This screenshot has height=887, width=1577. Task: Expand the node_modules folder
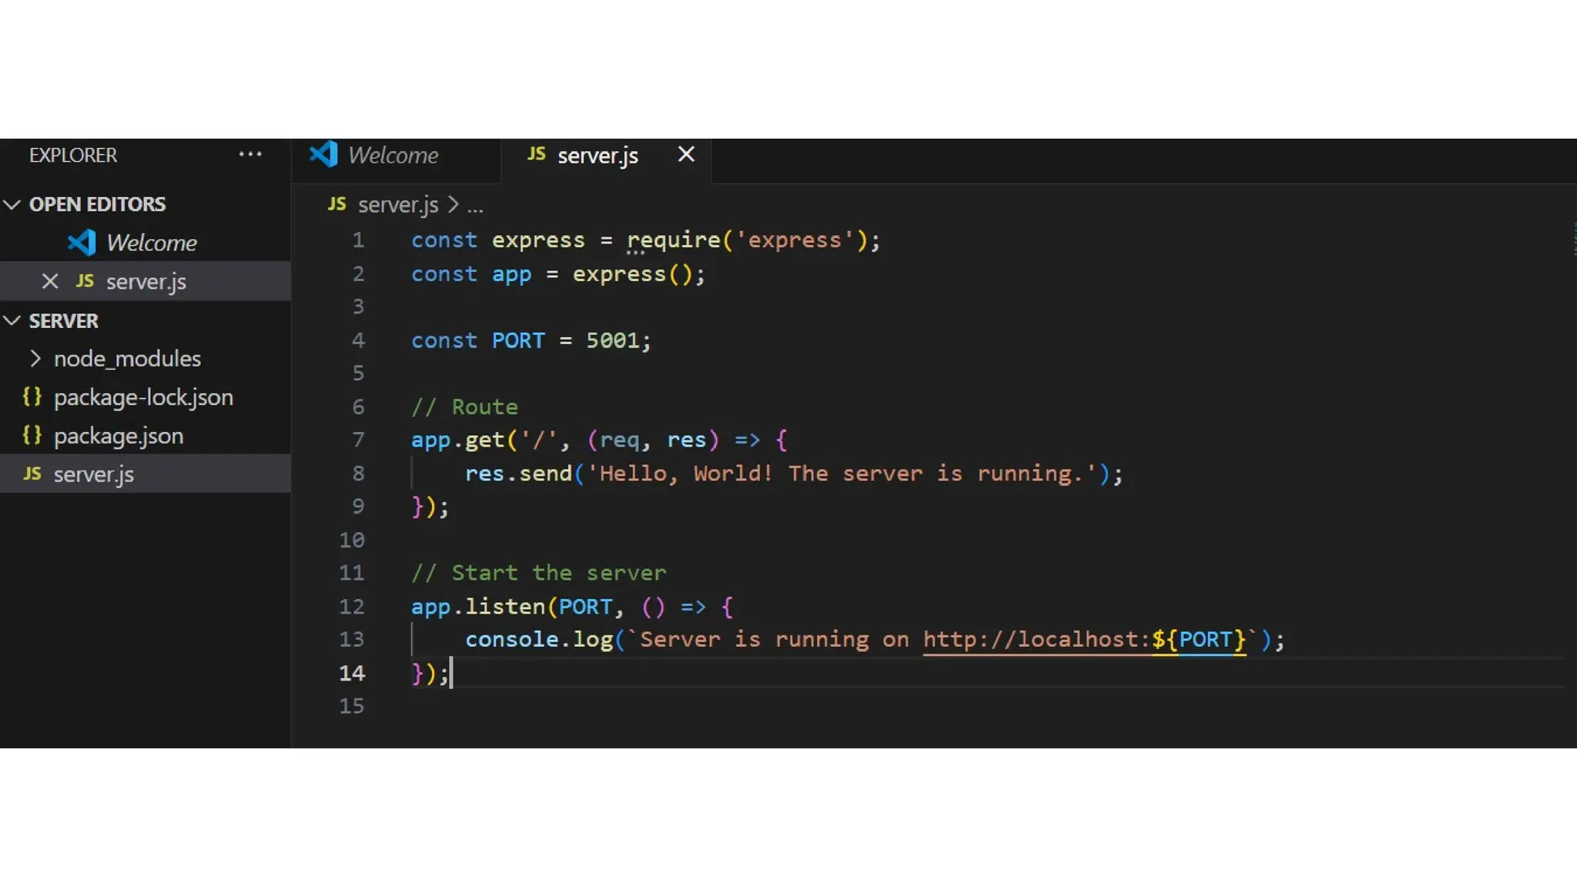(35, 359)
